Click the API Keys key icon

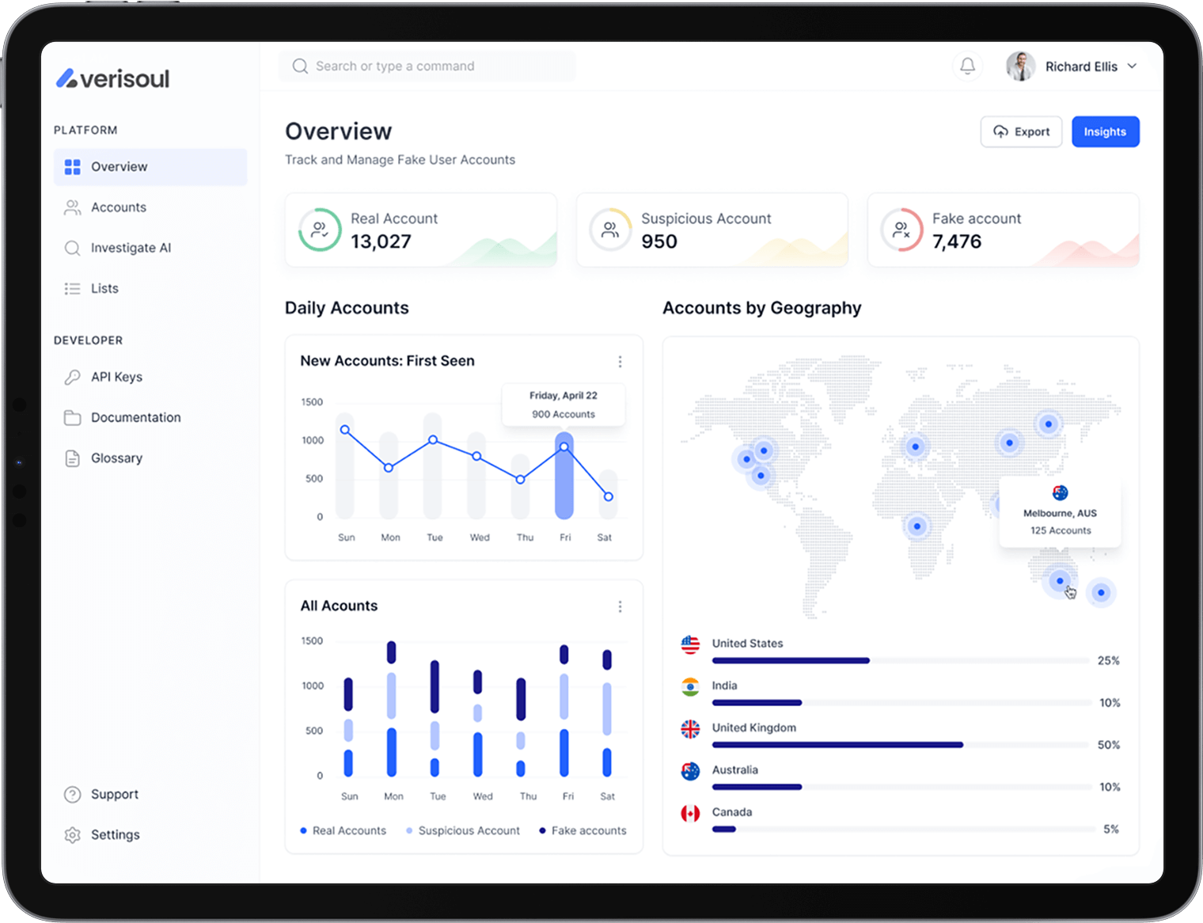click(x=72, y=377)
